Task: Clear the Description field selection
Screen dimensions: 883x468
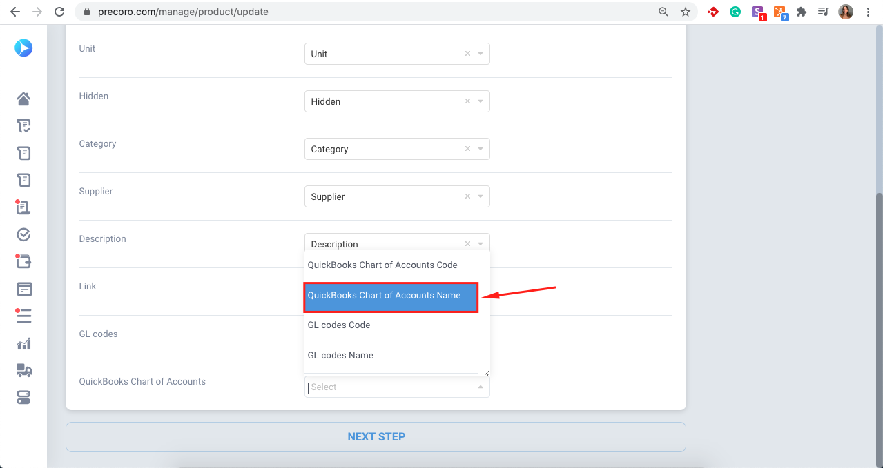Action: coord(467,243)
